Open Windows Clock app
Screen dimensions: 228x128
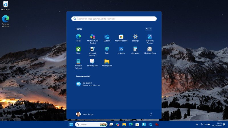point(150,49)
